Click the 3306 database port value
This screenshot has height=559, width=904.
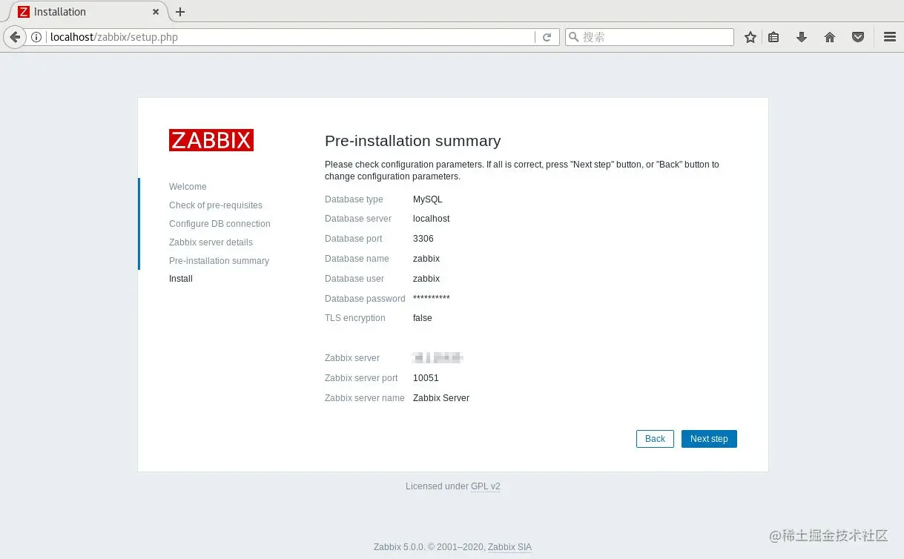click(x=423, y=239)
